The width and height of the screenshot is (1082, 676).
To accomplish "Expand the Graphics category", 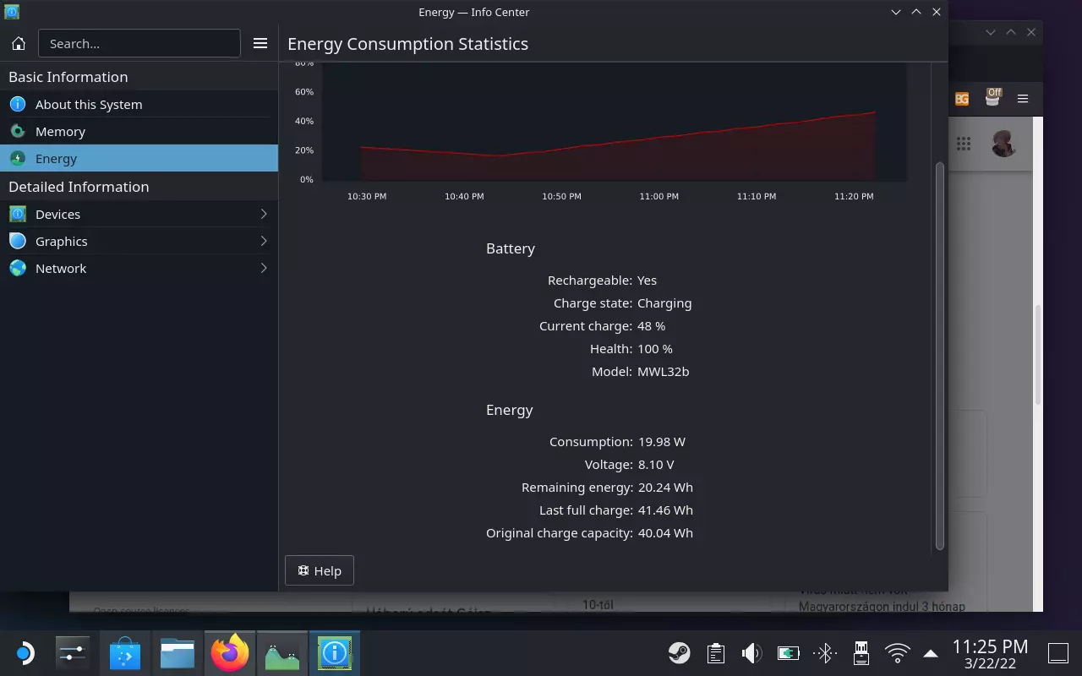I will [139, 242].
